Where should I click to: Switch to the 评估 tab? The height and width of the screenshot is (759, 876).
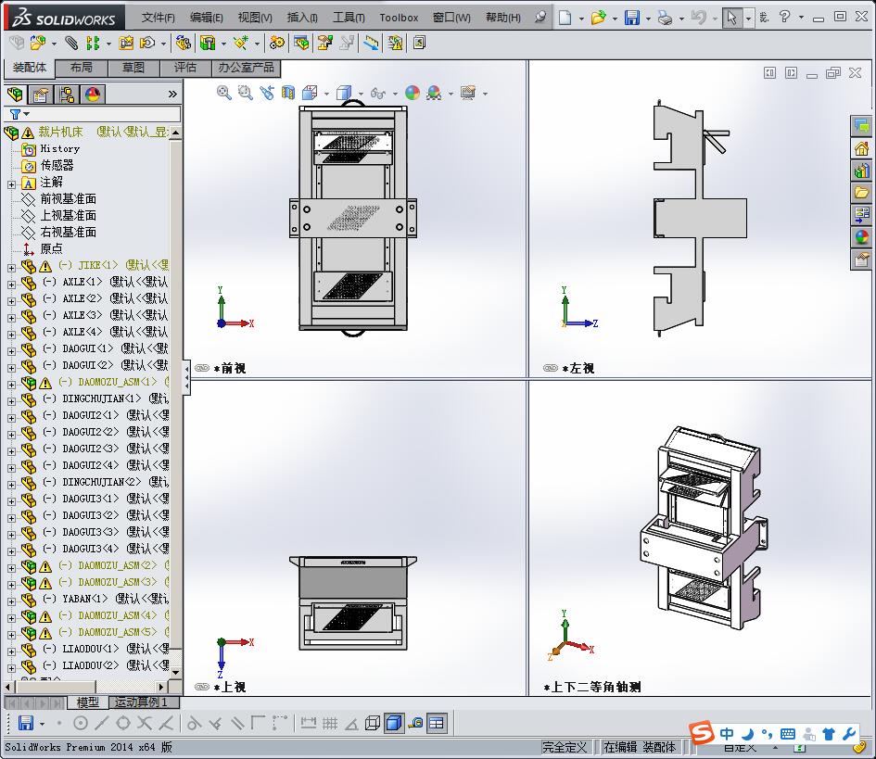point(184,67)
